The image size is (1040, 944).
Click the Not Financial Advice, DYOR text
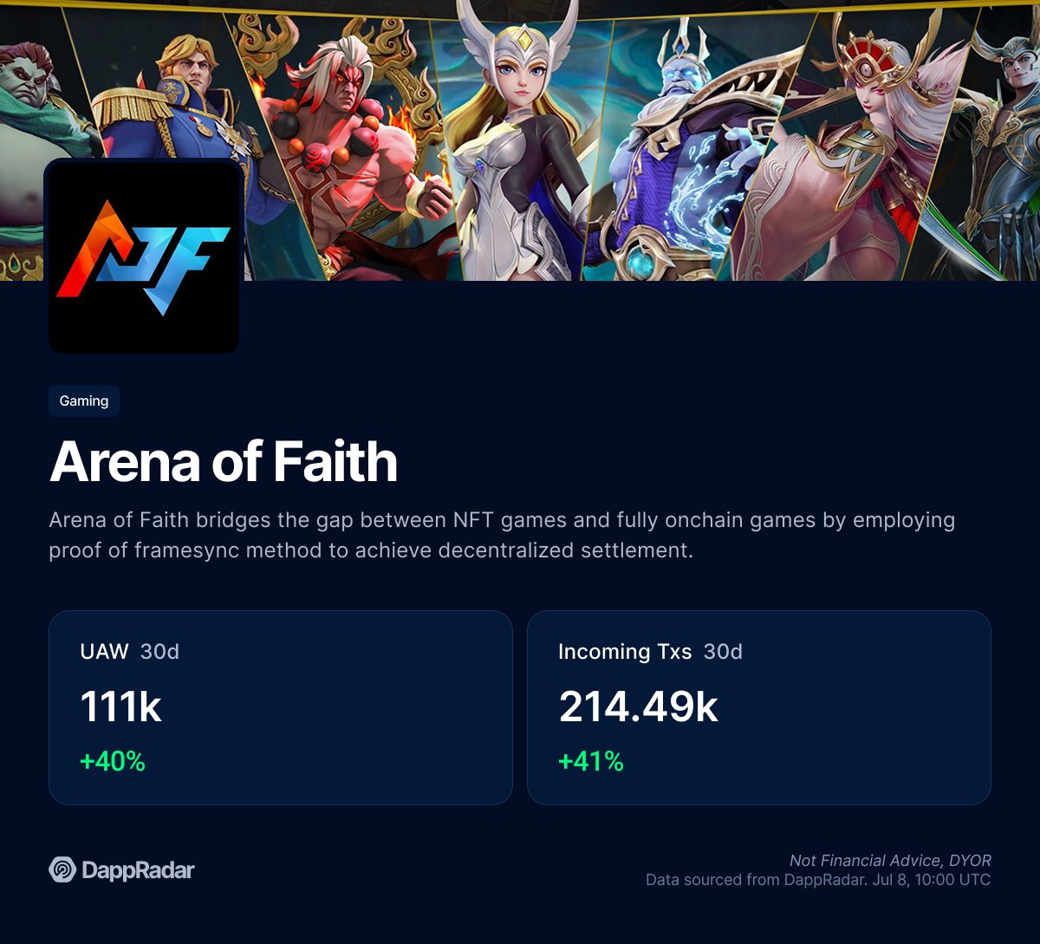click(x=890, y=861)
